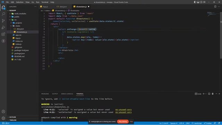
Task: Click errors and warnings status indicator
Action: click(6, 123)
